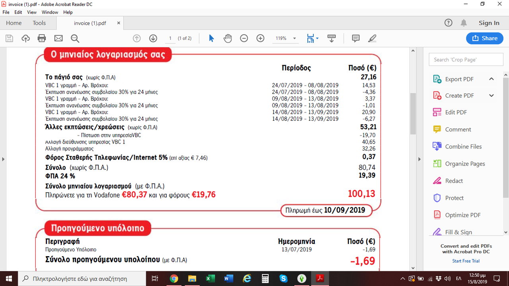Open the Organize Pages tool
The image size is (509, 286).
(465, 163)
